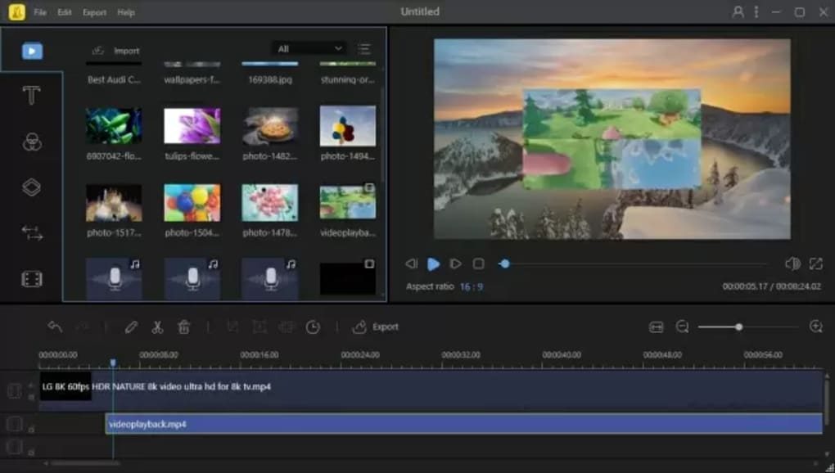Screen dimensions: 835x473
Task: Mute the preview volume speaker icon
Action: [x=792, y=264]
